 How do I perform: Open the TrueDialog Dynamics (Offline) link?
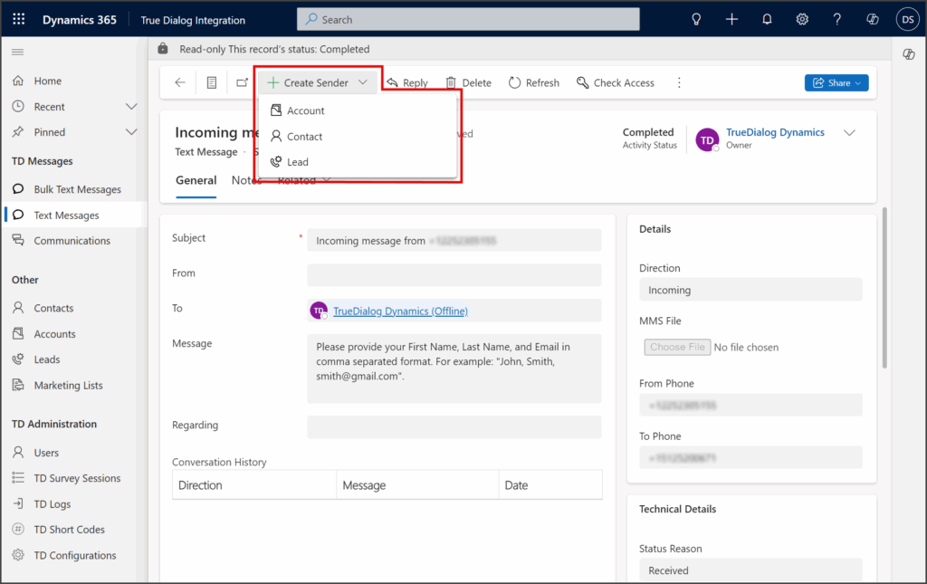pyautogui.click(x=400, y=311)
